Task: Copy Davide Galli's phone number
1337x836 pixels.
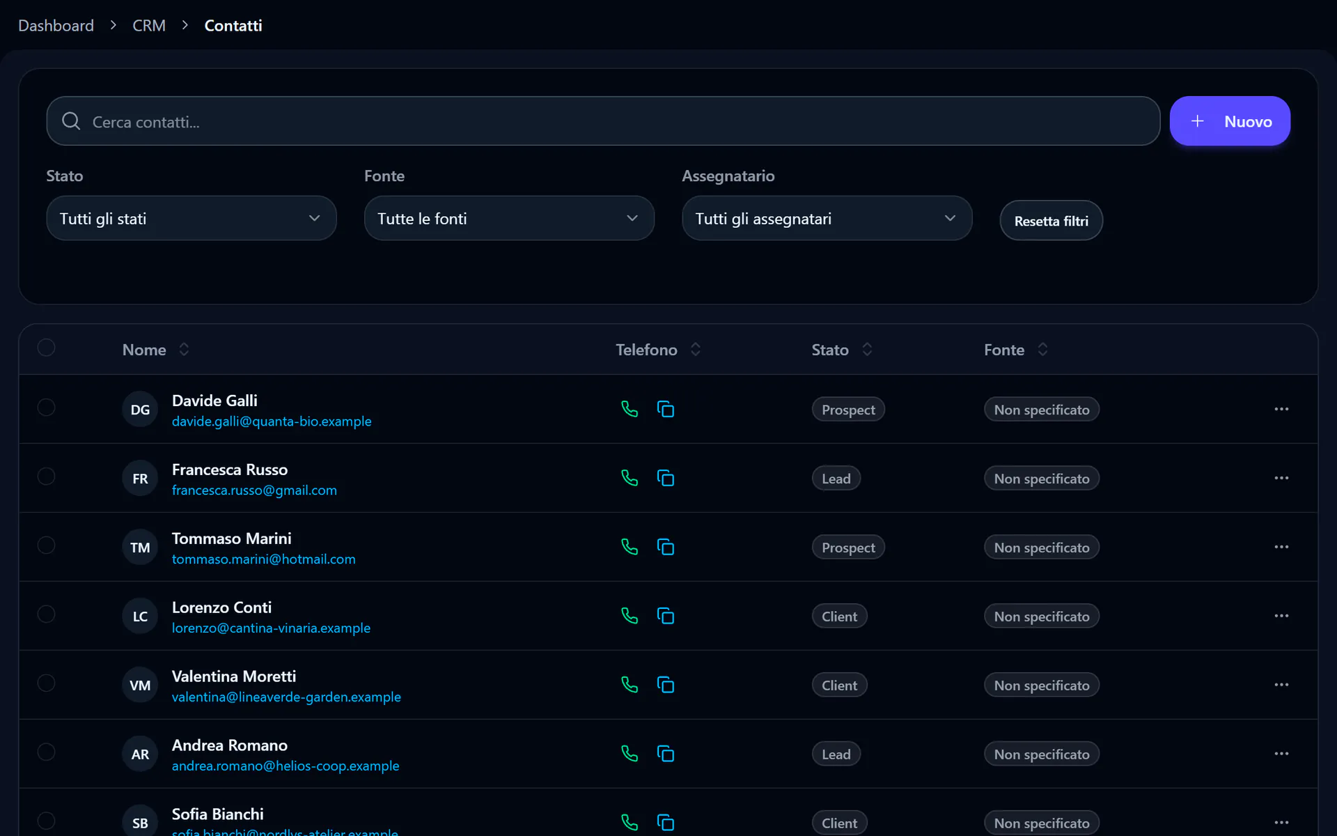Action: click(666, 409)
